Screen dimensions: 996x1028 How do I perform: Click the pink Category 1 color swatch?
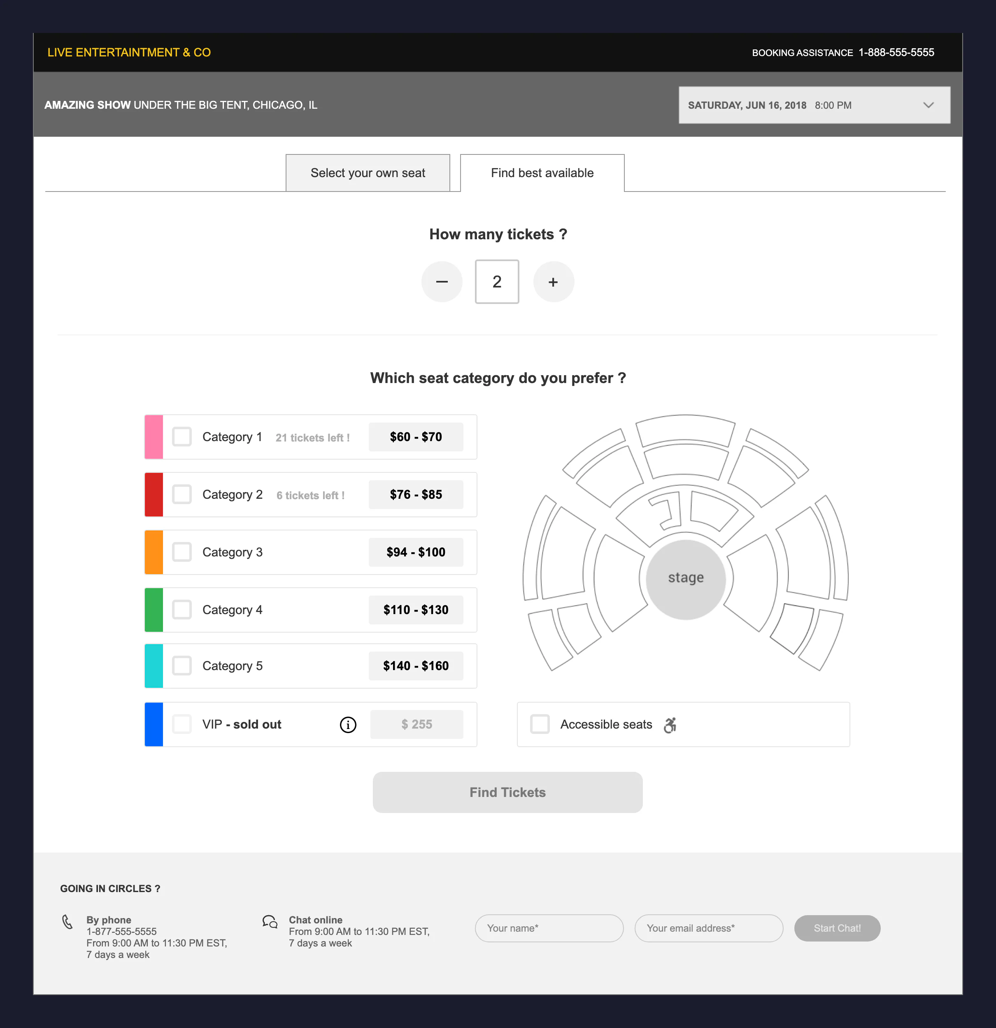pyautogui.click(x=154, y=437)
